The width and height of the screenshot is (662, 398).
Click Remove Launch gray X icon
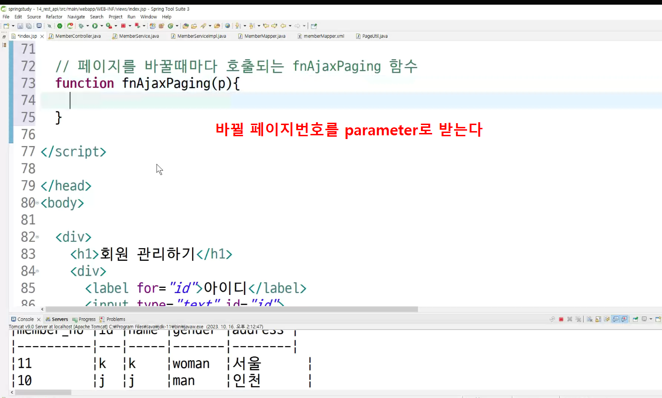(x=570, y=319)
